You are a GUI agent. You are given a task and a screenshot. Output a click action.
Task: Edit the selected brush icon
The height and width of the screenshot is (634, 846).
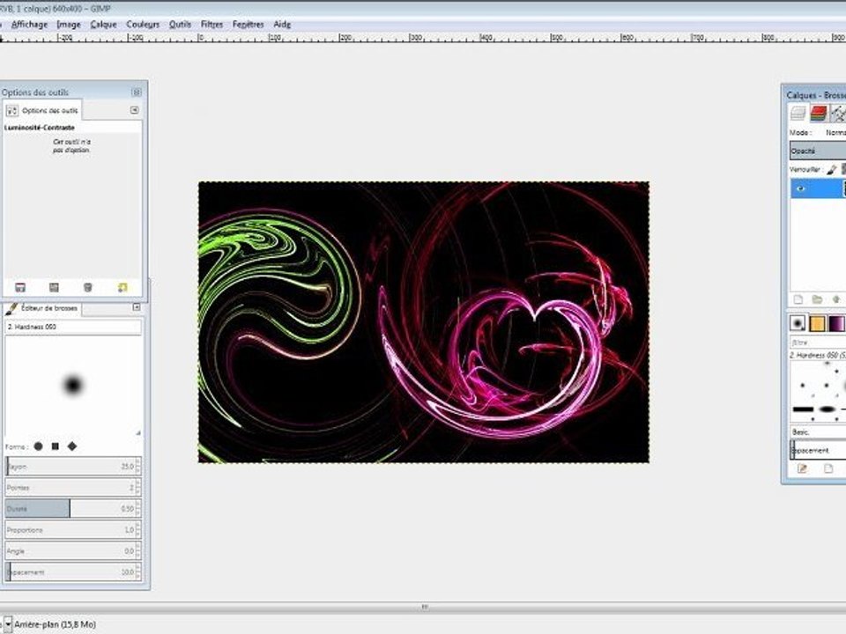pyautogui.click(x=802, y=468)
